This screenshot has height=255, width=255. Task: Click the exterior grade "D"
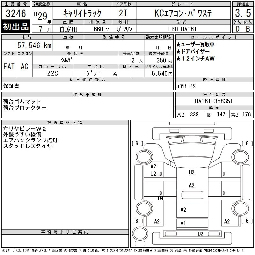(x=237, y=29)
